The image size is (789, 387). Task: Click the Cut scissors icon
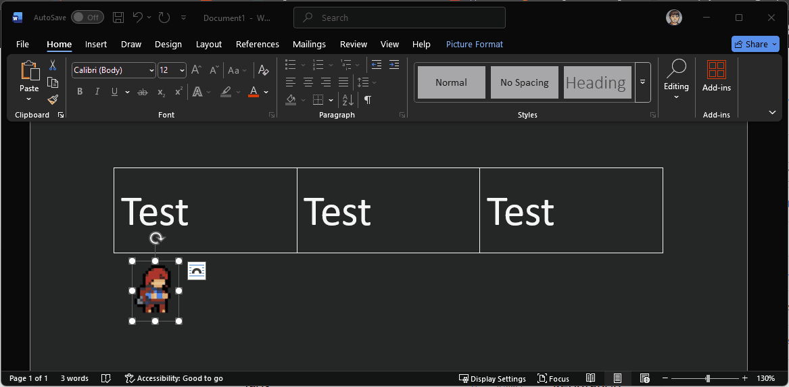53,66
